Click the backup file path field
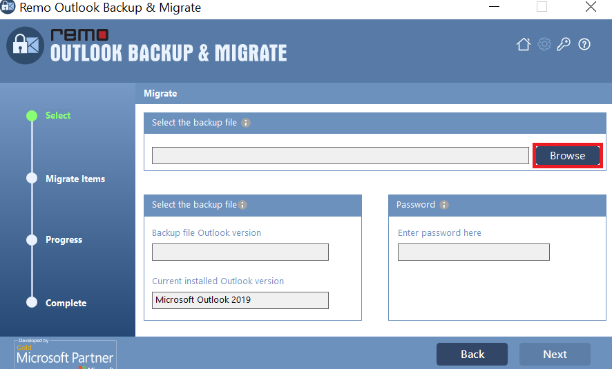 pos(341,155)
